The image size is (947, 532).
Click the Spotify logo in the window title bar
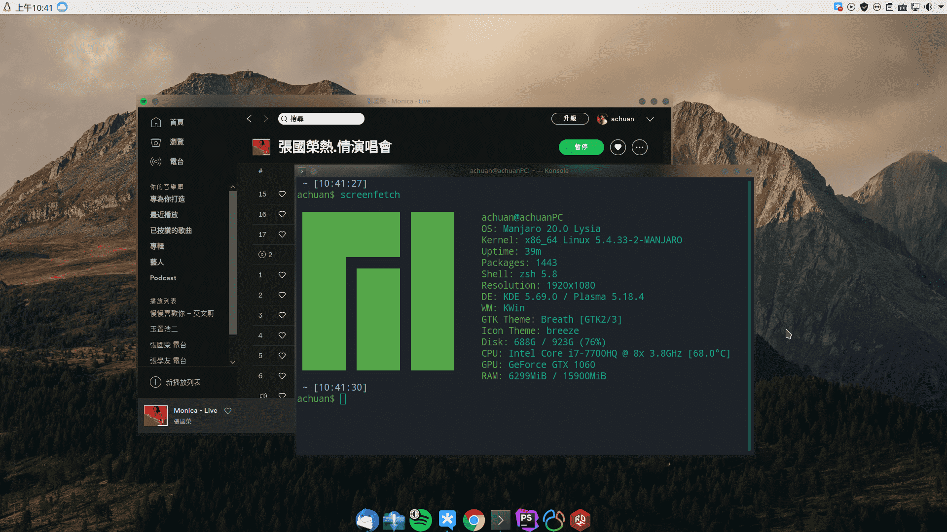[x=144, y=101]
